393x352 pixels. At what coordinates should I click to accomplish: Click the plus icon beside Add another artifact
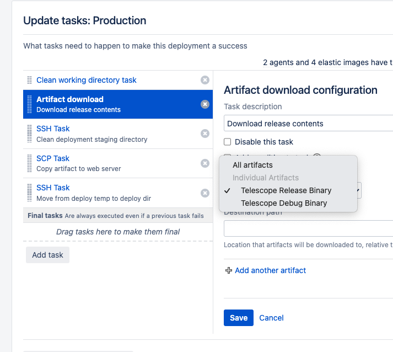point(229,270)
